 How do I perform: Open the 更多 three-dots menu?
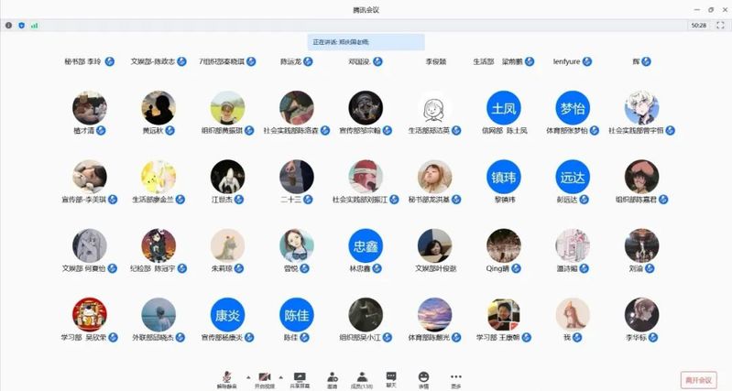pyautogui.click(x=455, y=378)
